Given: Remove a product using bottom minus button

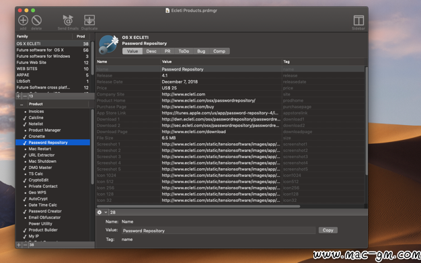Looking at the screenshot, I should pos(26,245).
